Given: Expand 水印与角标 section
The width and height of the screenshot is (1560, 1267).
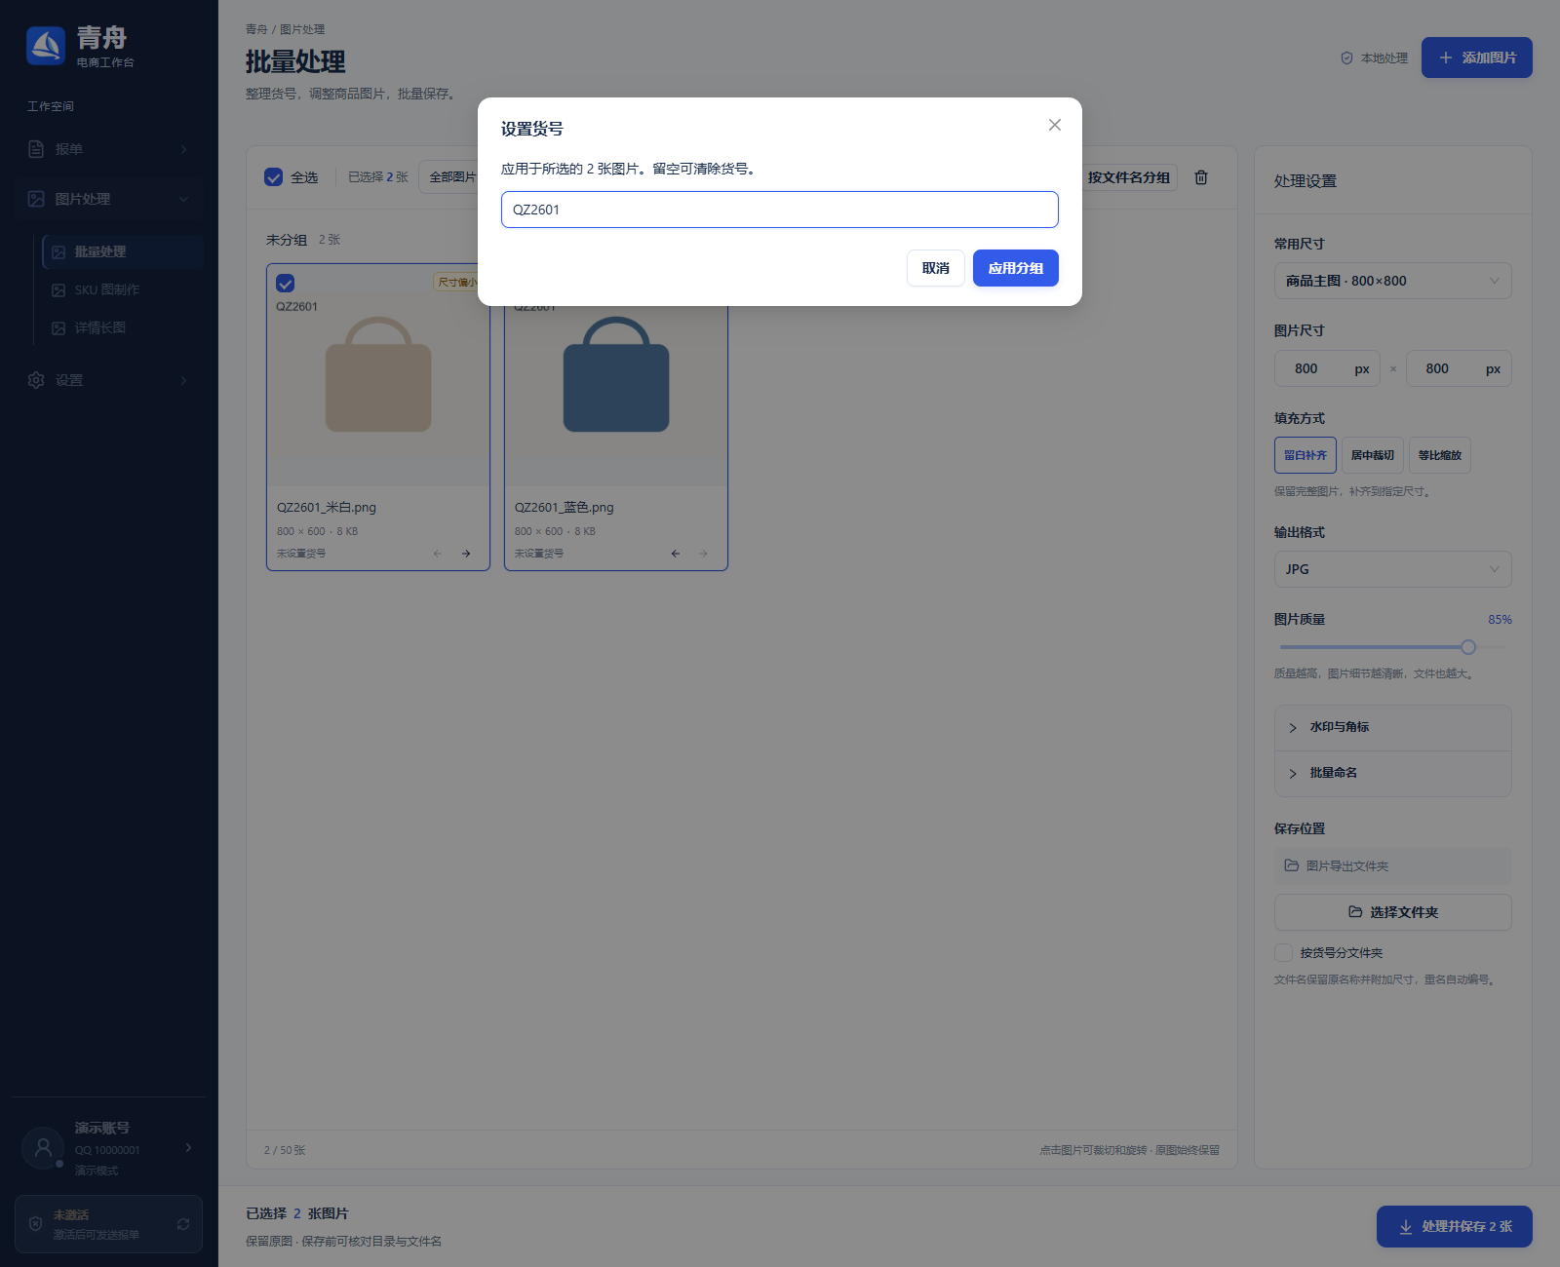Looking at the screenshot, I should (1392, 728).
